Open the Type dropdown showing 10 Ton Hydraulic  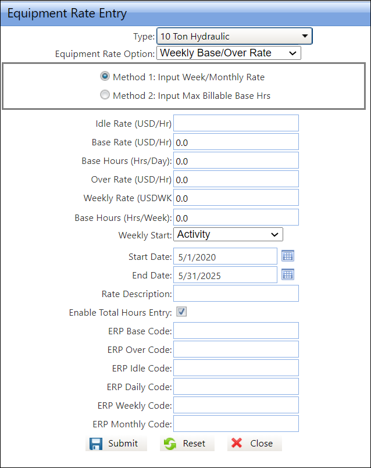(x=234, y=37)
